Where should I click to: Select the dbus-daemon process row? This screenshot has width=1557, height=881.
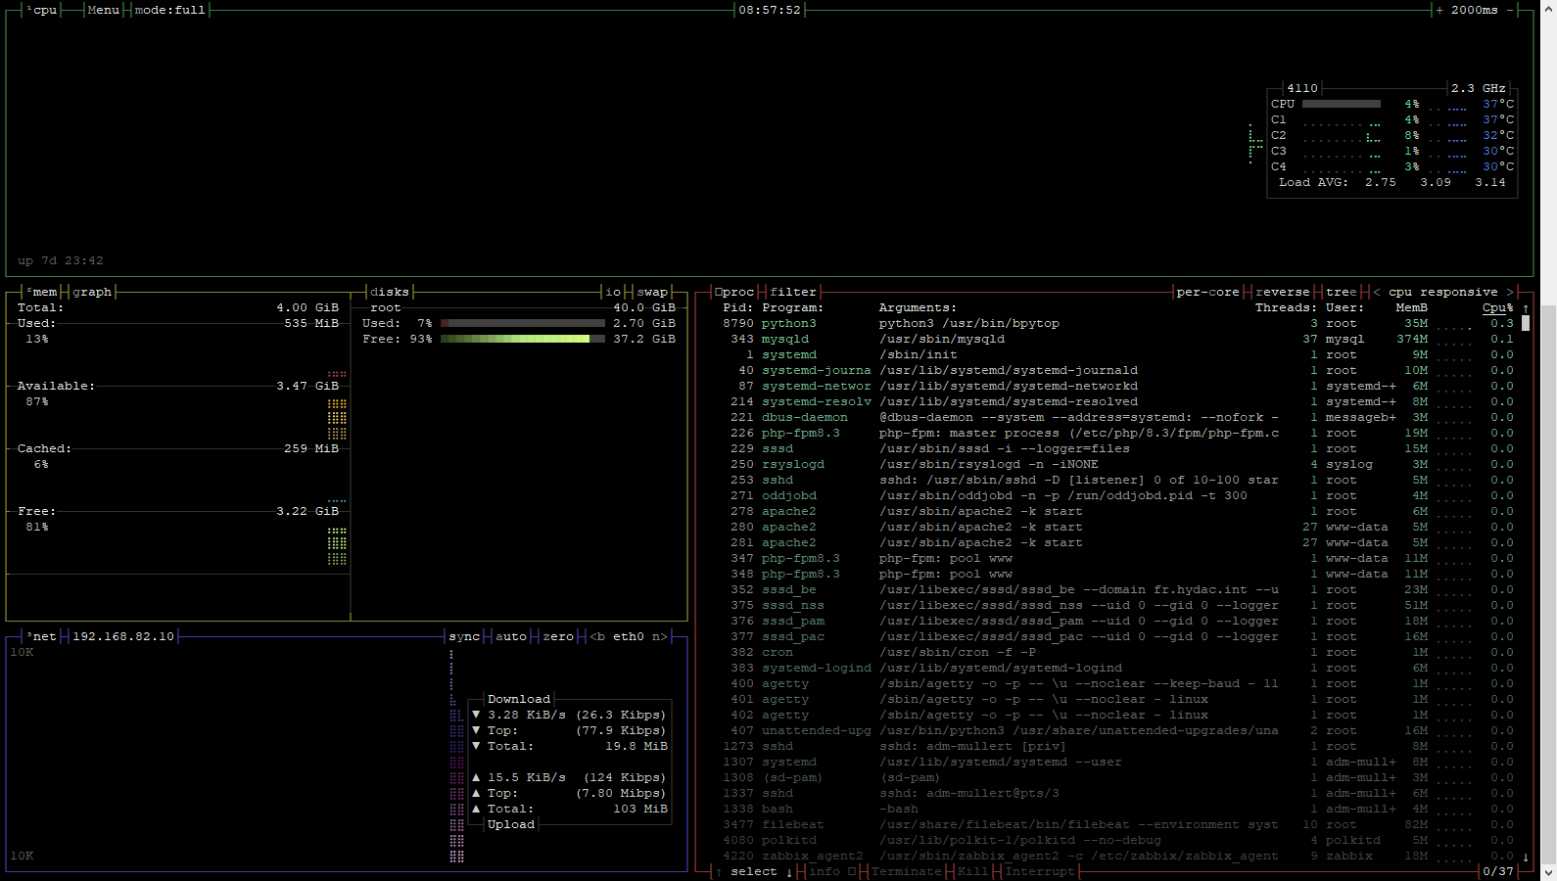coord(1117,417)
